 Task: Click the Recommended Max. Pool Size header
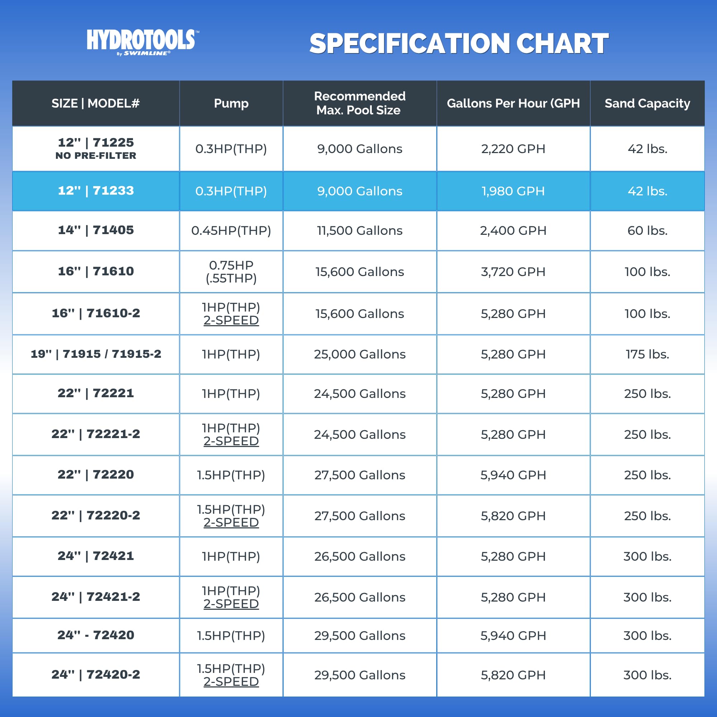(359, 103)
